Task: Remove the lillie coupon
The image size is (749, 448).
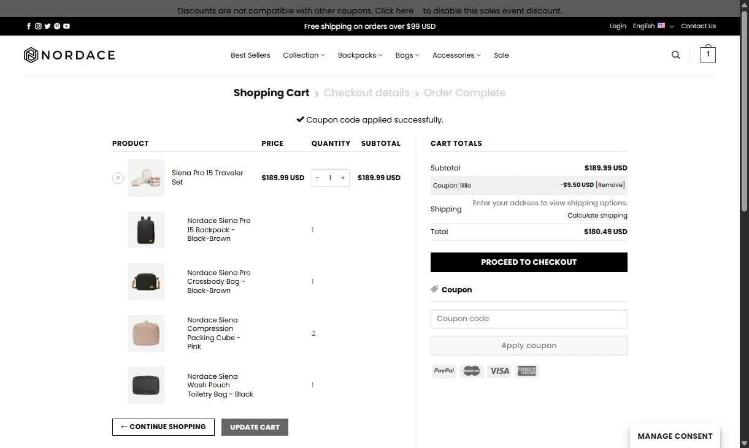Action: click(610, 185)
